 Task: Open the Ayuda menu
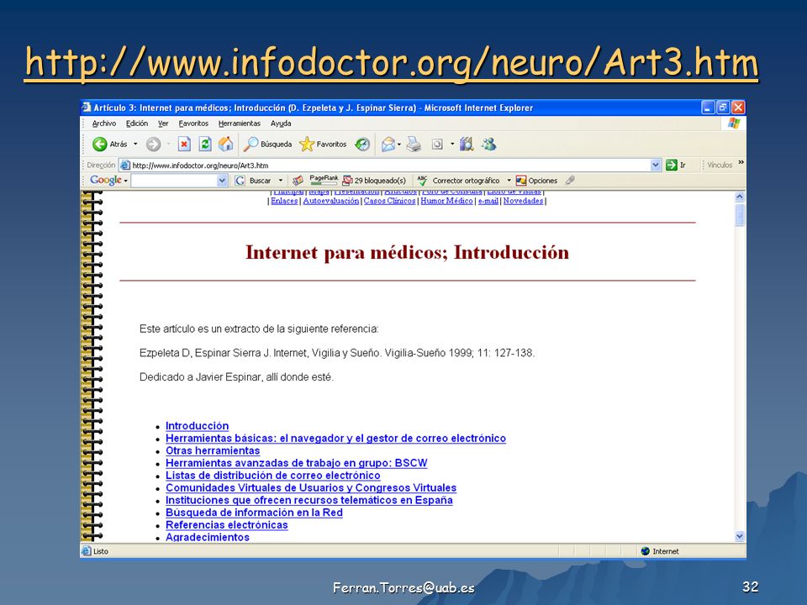281,124
